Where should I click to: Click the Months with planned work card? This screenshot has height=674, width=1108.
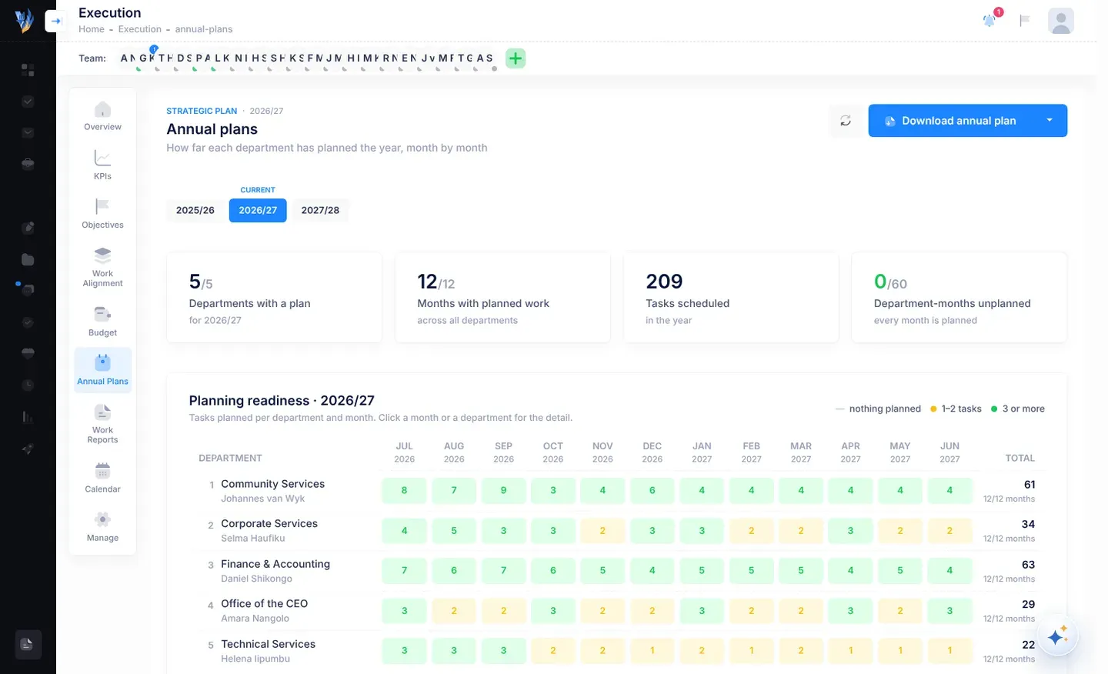pos(502,297)
